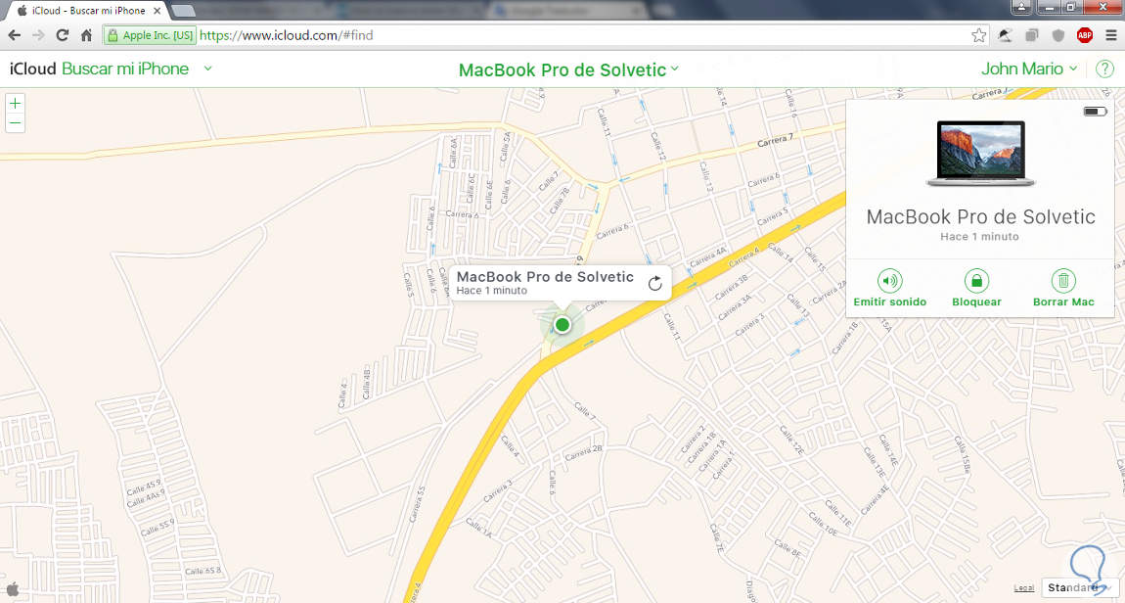Screen dimensions: 1125x603
Task: Bookmark this page with the star icon
Action: (x=978, y=35)
